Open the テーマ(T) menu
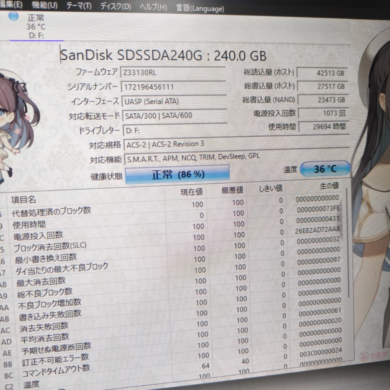The image size is (390, 390). [79, 6]
